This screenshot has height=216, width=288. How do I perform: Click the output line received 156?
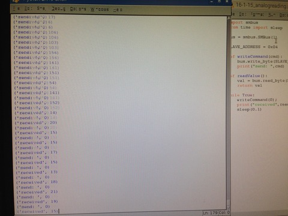[x=36, y=52]
